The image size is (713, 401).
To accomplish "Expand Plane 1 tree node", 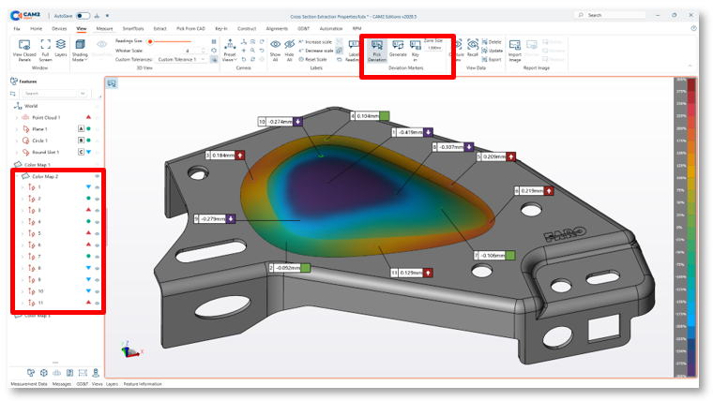I will [17, 129].
